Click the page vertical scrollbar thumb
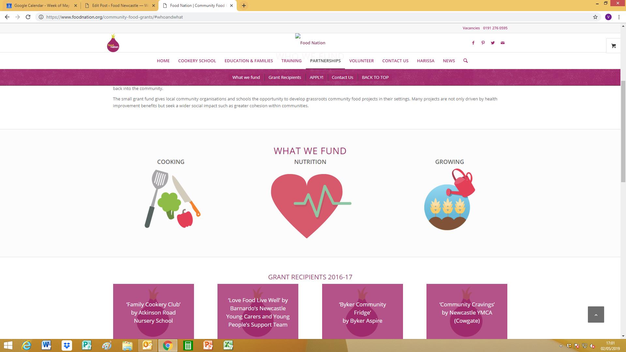Viewport: 626px width, 352px height. (623, 131)
